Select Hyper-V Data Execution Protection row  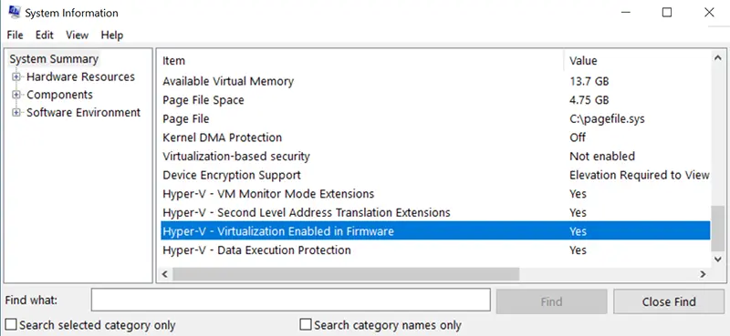pos(435,250)
